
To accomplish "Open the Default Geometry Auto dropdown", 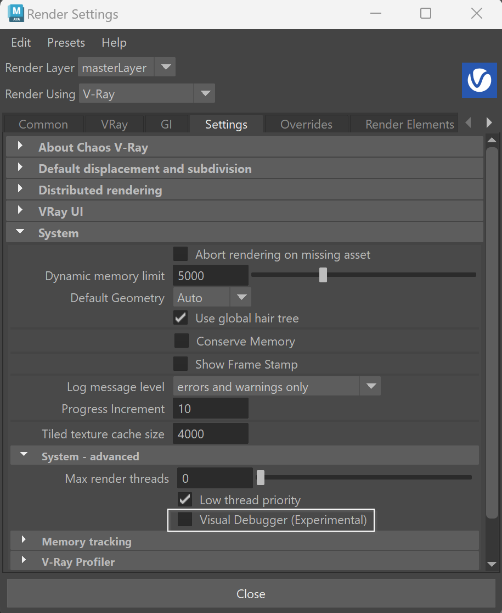I will [x=212, y=298].
